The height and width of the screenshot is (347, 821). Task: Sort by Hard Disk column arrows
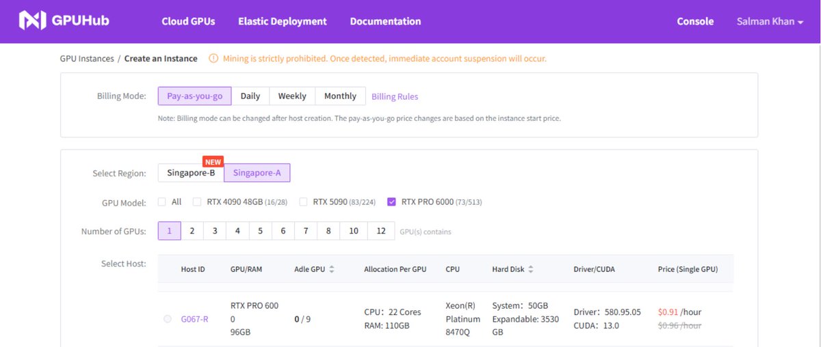531,269
